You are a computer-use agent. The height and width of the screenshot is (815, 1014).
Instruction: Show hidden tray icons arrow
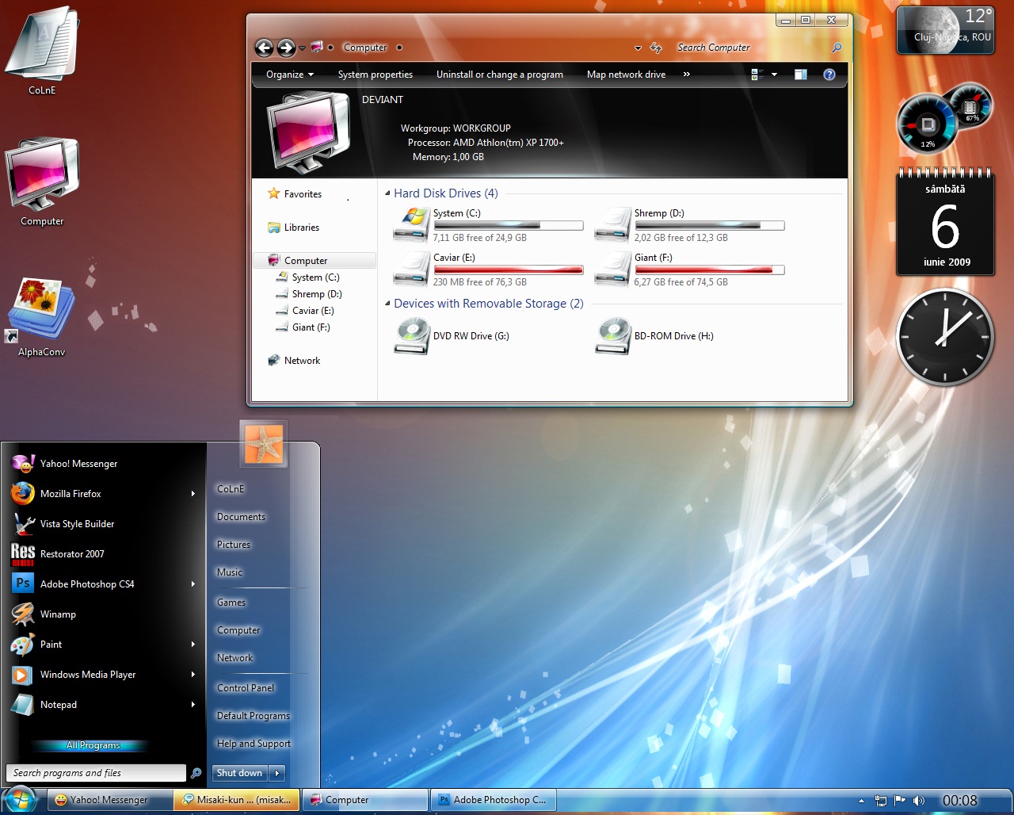pyautogui.click(x=861, y=801)
